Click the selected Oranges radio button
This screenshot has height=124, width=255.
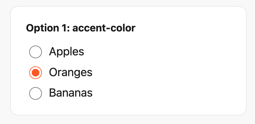pos(36,72)
